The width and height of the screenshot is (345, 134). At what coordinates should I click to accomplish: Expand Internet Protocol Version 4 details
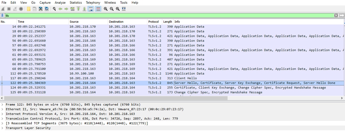(x=3, y=114)
